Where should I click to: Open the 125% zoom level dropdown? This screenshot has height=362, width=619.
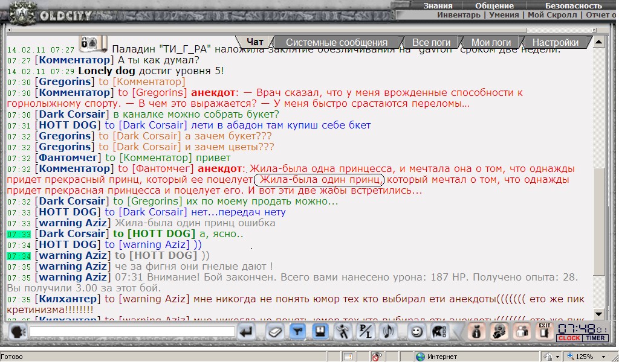coord(604,357)
